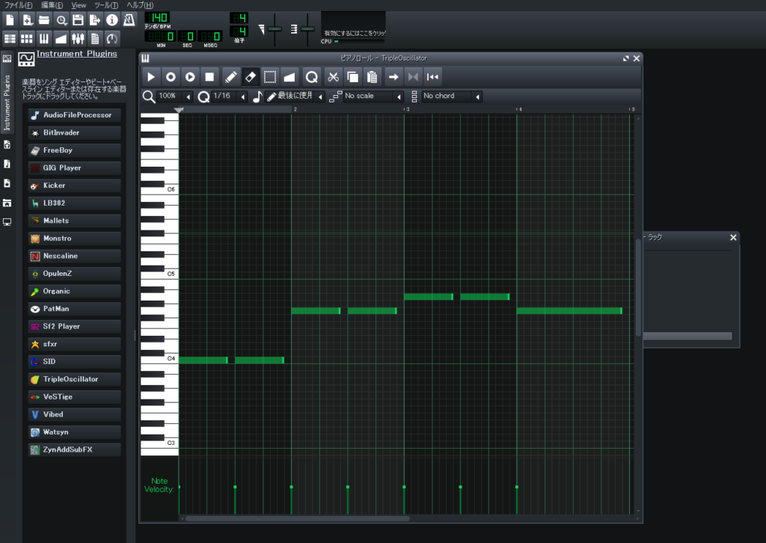Click the paste clipboard icon
The width and height of the screenshot is (766, 543).
click(x=372, y=76)
